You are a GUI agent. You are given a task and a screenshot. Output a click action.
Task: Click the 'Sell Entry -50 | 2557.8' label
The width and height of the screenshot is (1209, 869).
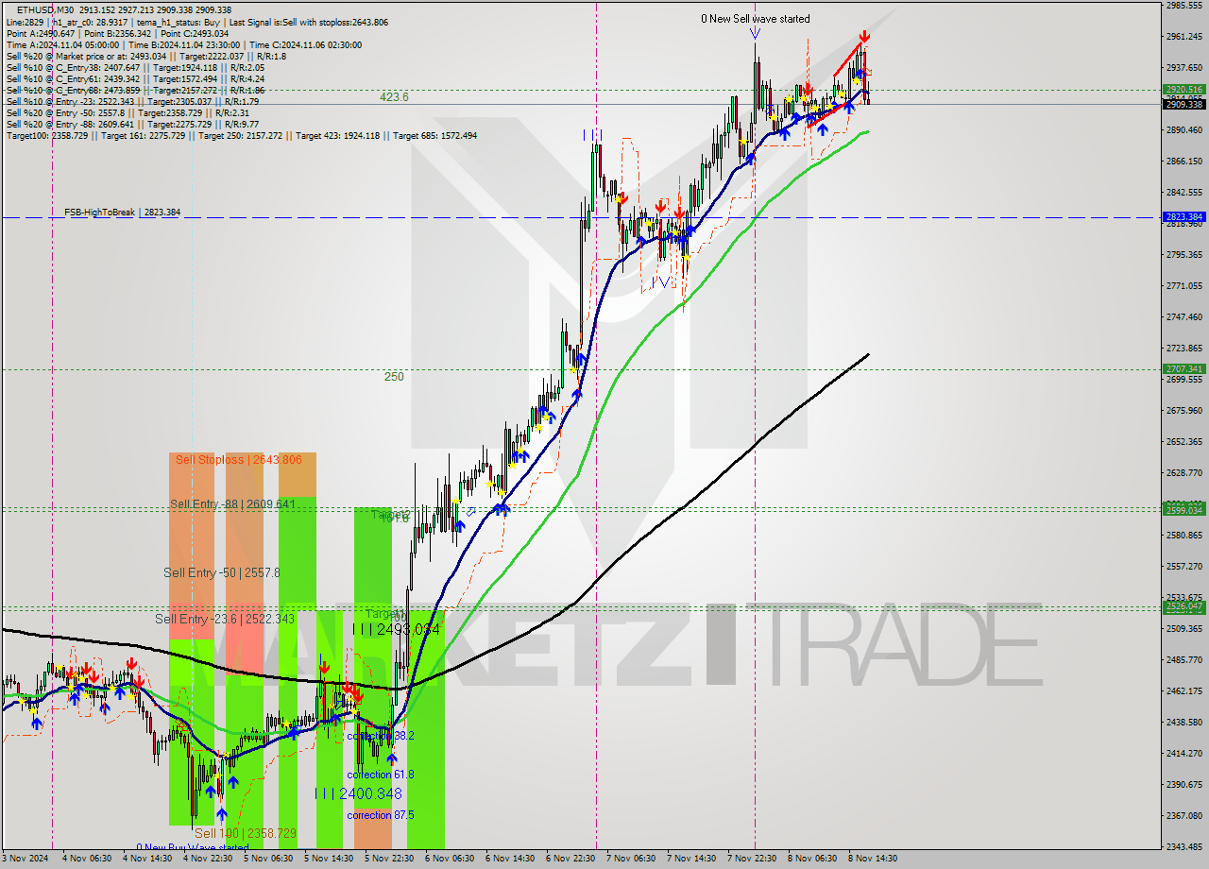[221, 572]
